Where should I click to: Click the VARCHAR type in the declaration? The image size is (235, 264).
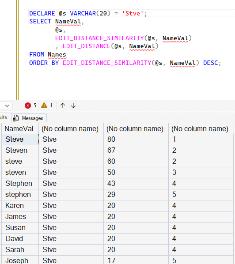tap(83, 14)
